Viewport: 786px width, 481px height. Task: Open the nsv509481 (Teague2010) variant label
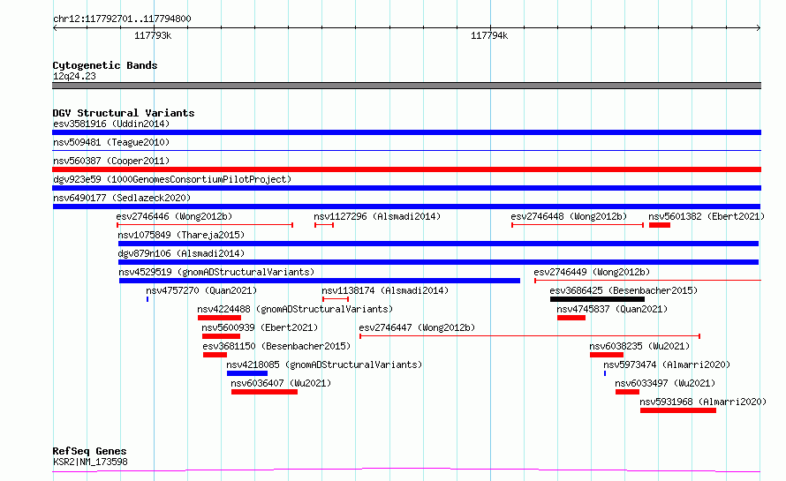[x=111, y=142]
